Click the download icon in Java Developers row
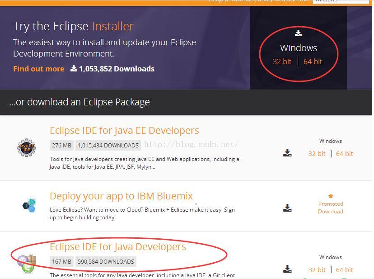The height and width of the screenshot is (279, 374). click(287, 269)
